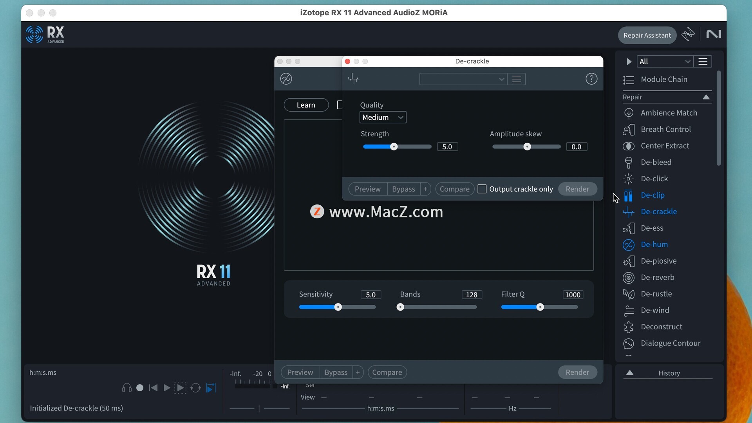Click the Repair Assistant button

click(x=647, y=35)
